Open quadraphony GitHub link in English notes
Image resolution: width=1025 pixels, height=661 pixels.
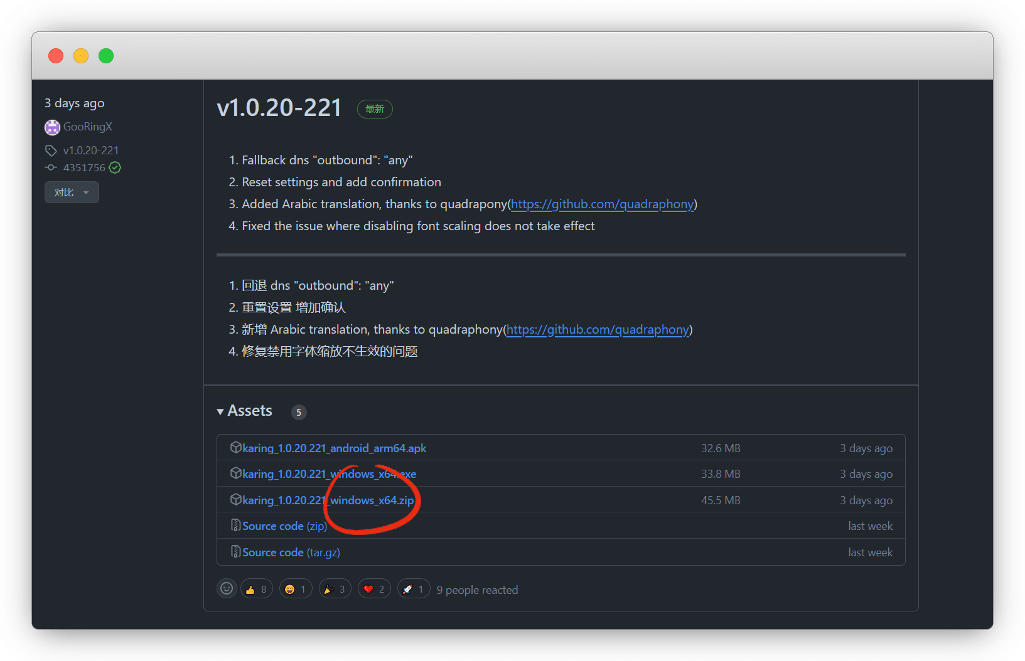point(602,204)
